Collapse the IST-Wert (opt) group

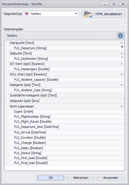pyautogui.click(x=121, y=64)
